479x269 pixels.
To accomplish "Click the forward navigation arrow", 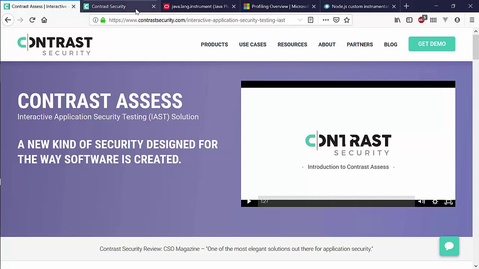I will pyautogui.click(x=20, y=20).
